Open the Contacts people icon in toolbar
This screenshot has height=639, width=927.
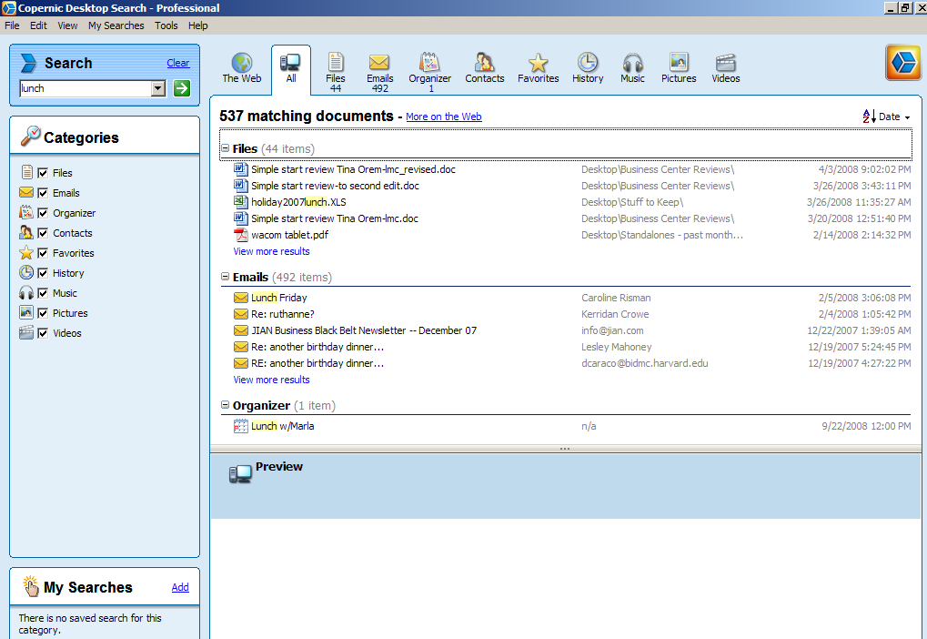tap(484, 62)
